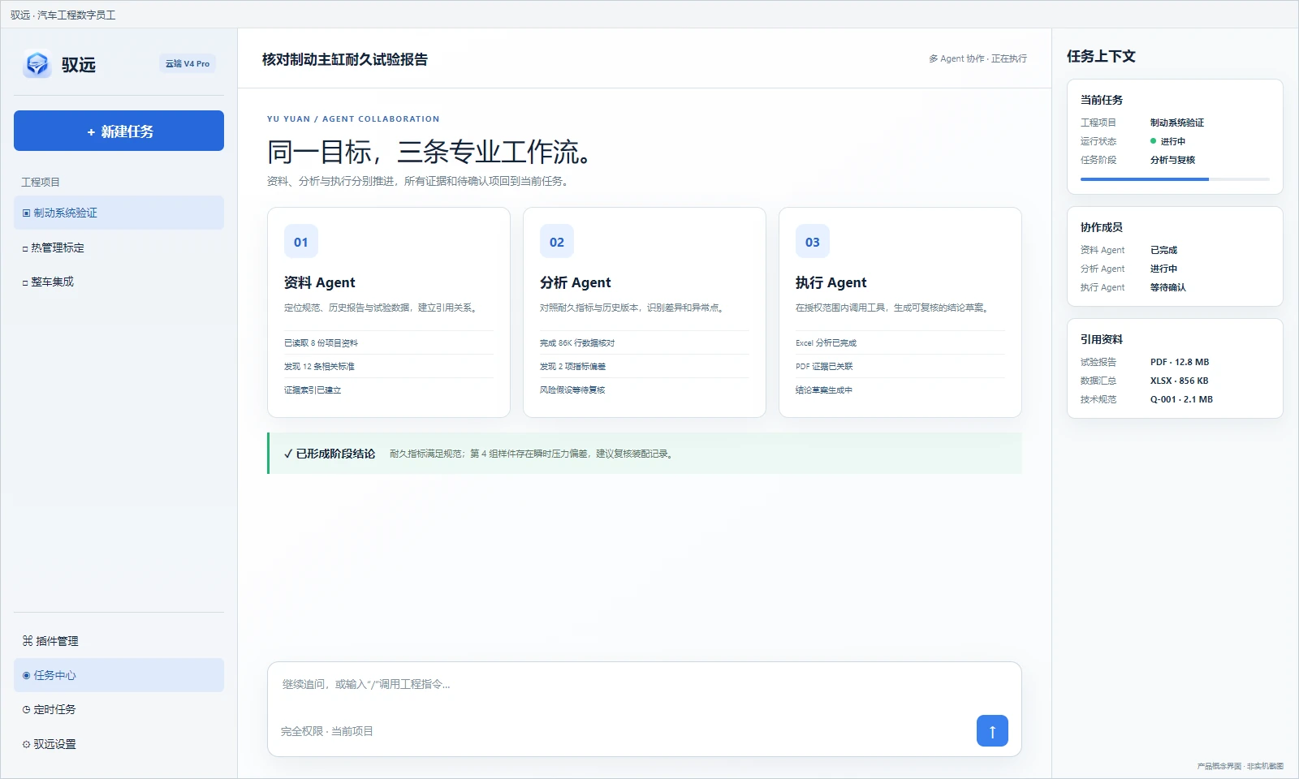Click the green 进行中 status dot
Screen dimensions: 1299x779
[1153, 141]
